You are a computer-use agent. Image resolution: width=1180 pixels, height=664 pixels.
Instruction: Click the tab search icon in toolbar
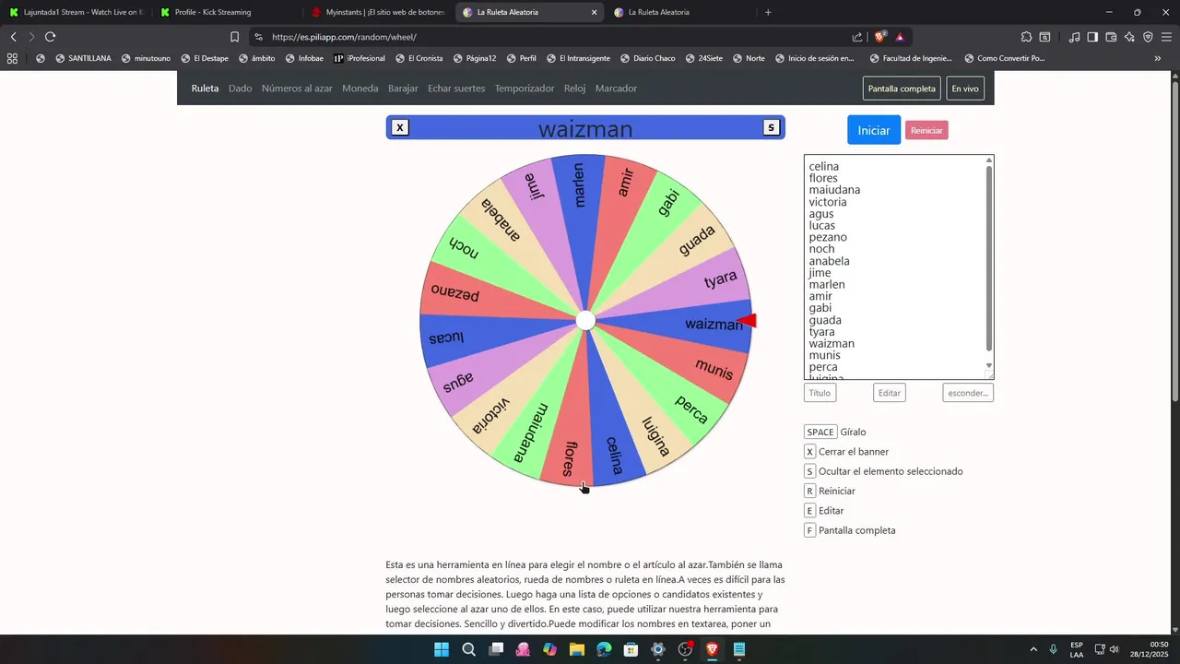(x=1045, y=37)
